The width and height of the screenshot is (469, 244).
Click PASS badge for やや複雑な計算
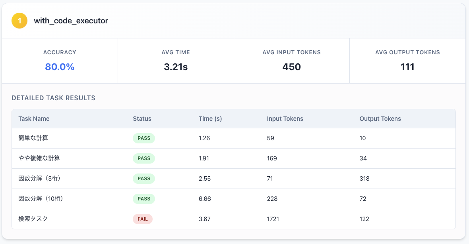coord(144,158)
